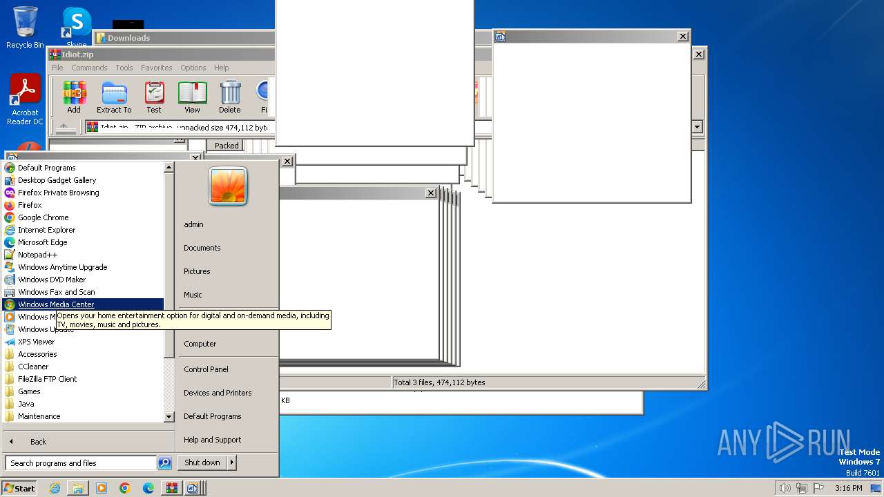
Task: Open Desktop Gadget Gallery
Action: click(x=84, y=180)
